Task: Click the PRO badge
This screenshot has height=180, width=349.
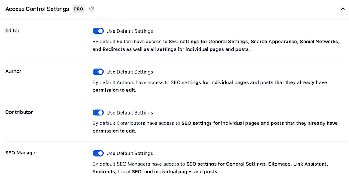Action: (78, 9)
